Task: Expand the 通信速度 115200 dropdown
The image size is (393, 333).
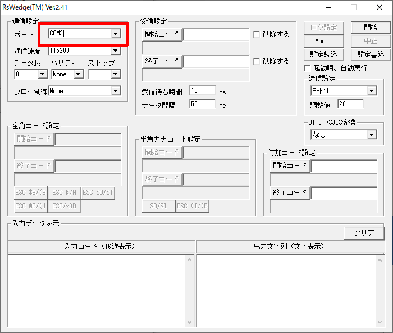Action: pyautogui.click(x=115, y=51)
